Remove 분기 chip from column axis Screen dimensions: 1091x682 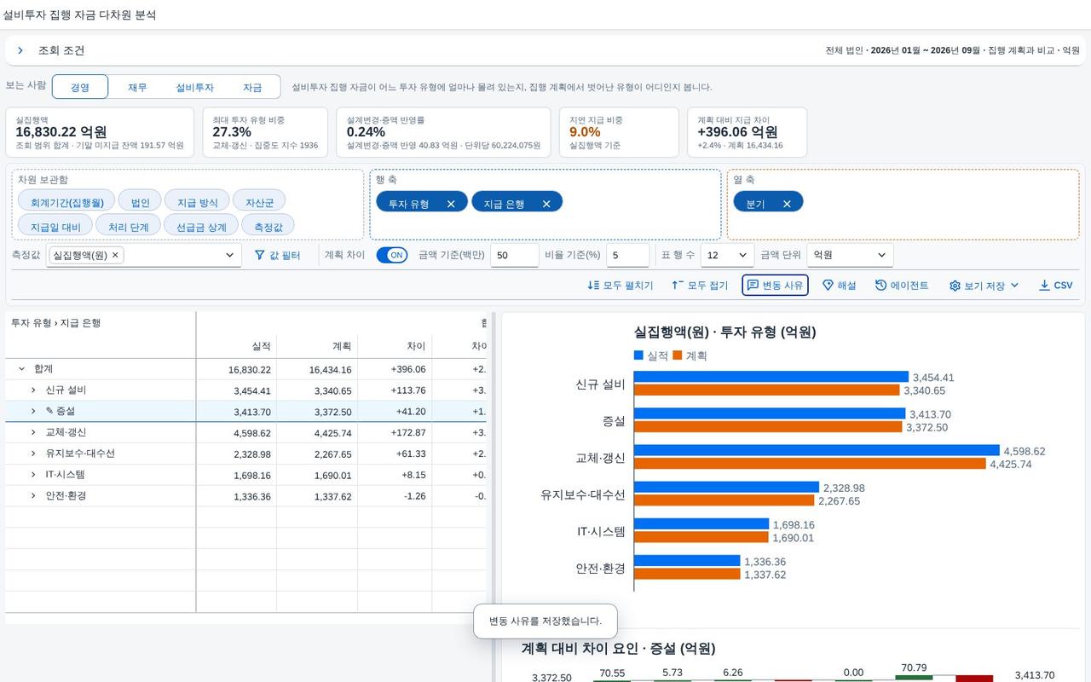pos(787,204)
